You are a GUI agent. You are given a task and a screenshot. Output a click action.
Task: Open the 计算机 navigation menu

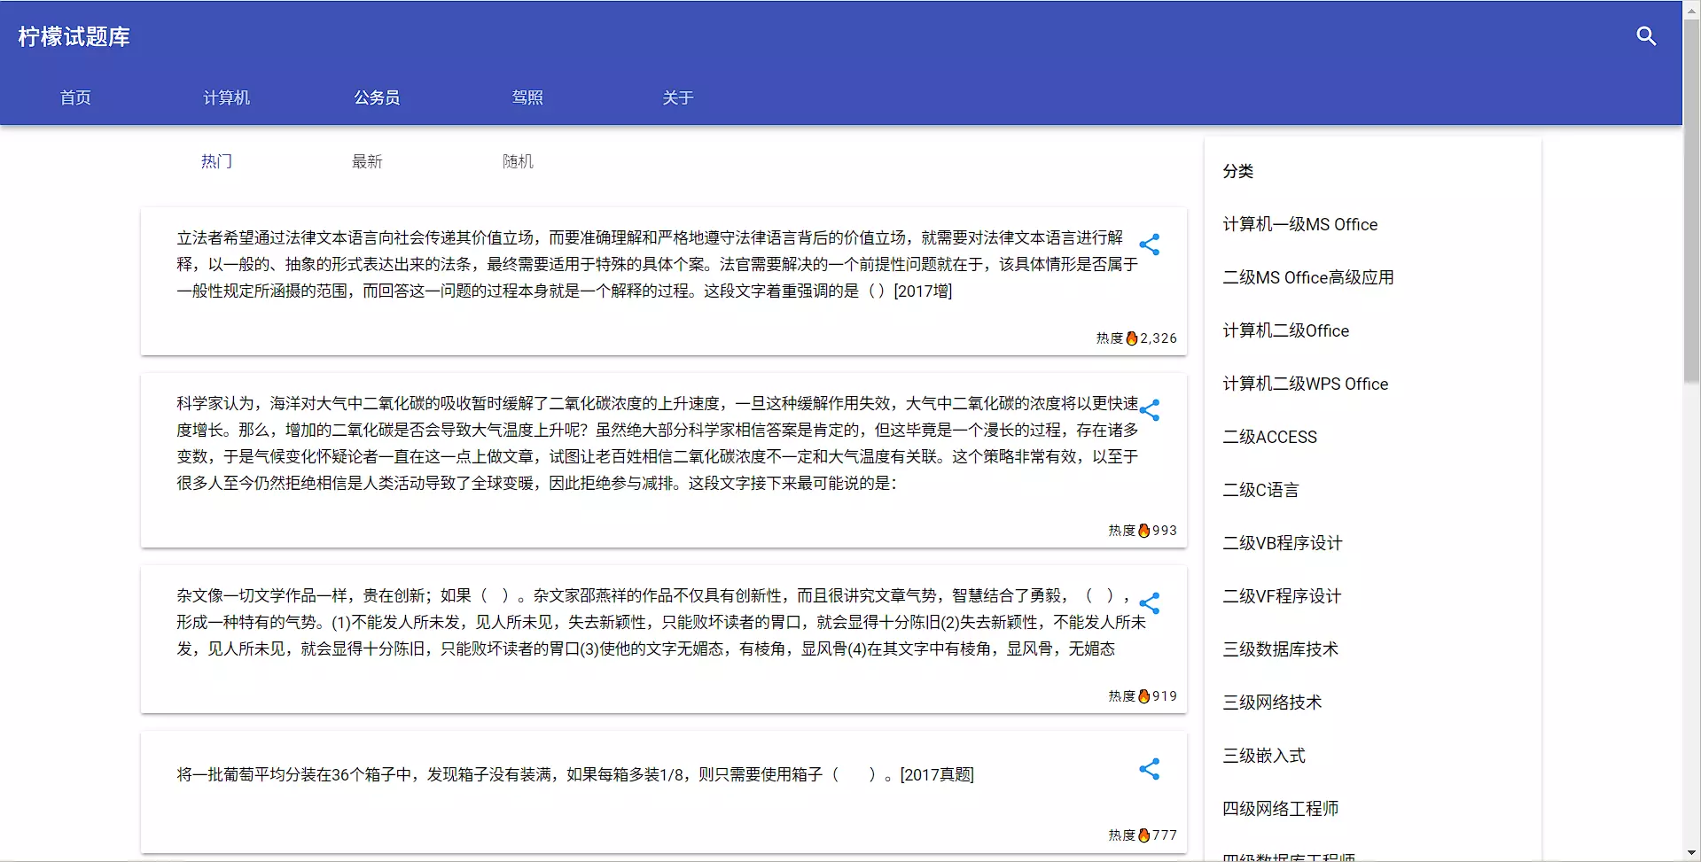coord(226,97)
